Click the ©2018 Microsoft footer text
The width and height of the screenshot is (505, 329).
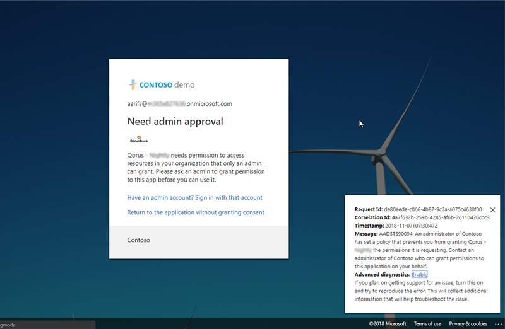[388, 324]
